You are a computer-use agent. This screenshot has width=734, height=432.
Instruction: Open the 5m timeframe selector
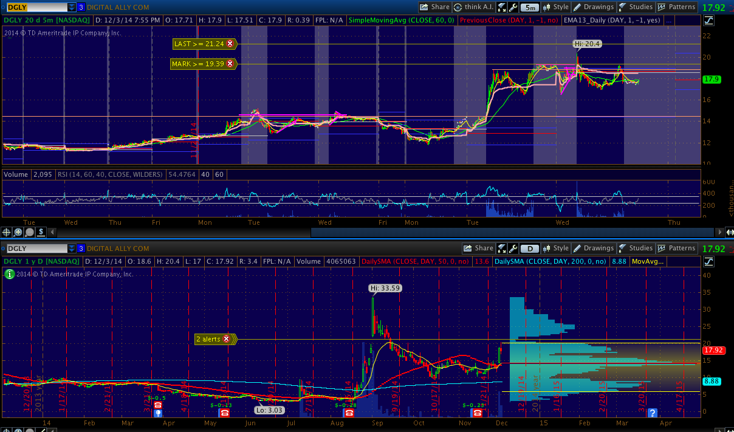(529, 7)
